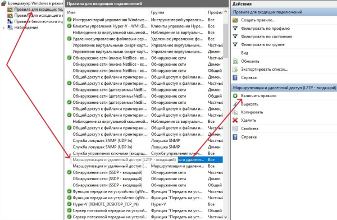Select highlighted 'Маршрутизация и удаленный доступ (L2TP - входящий)' rule

(144, 159)
